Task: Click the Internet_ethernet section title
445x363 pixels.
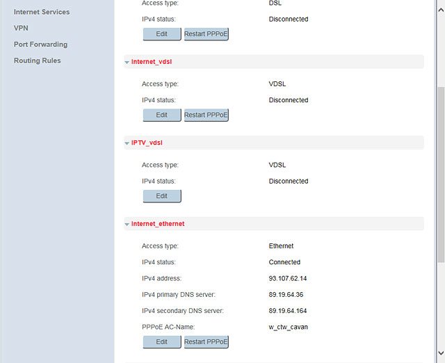Action: click(x=158, y=224)
